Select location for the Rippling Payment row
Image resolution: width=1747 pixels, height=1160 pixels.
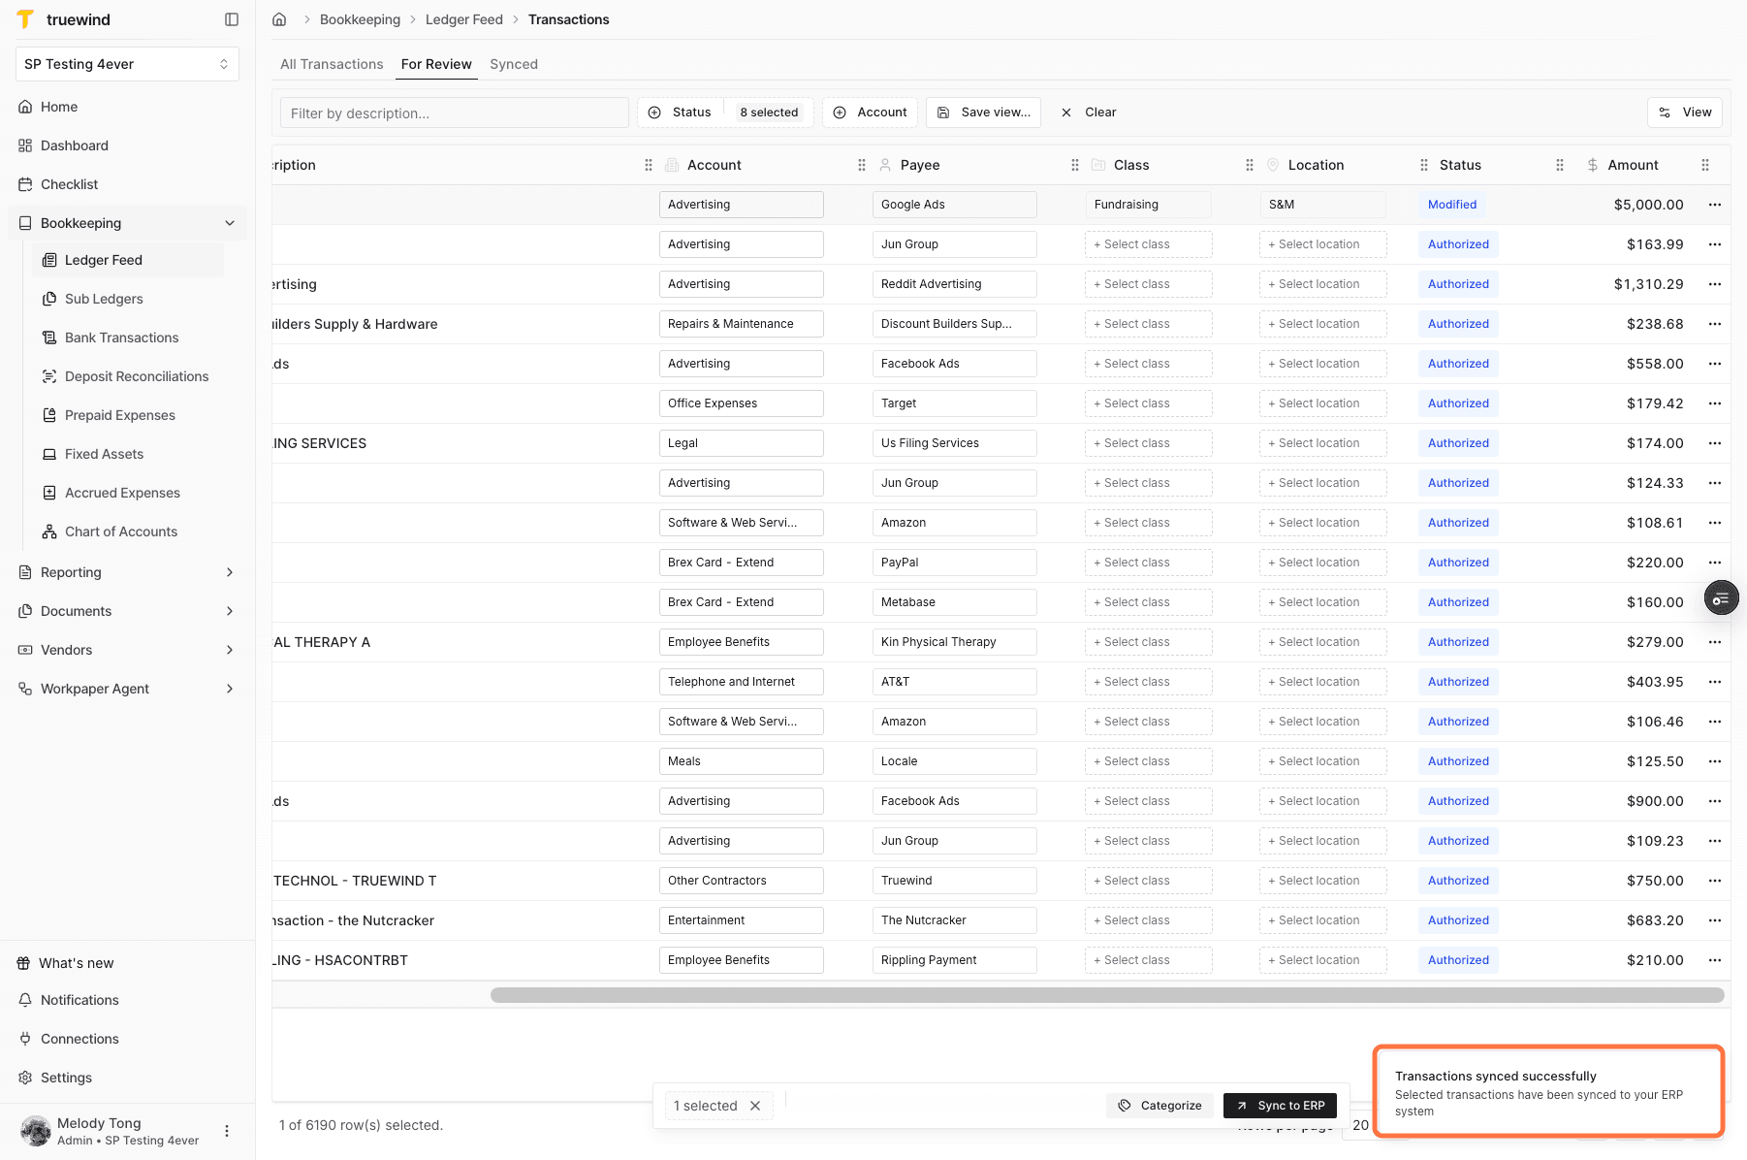coord(1323,960)
